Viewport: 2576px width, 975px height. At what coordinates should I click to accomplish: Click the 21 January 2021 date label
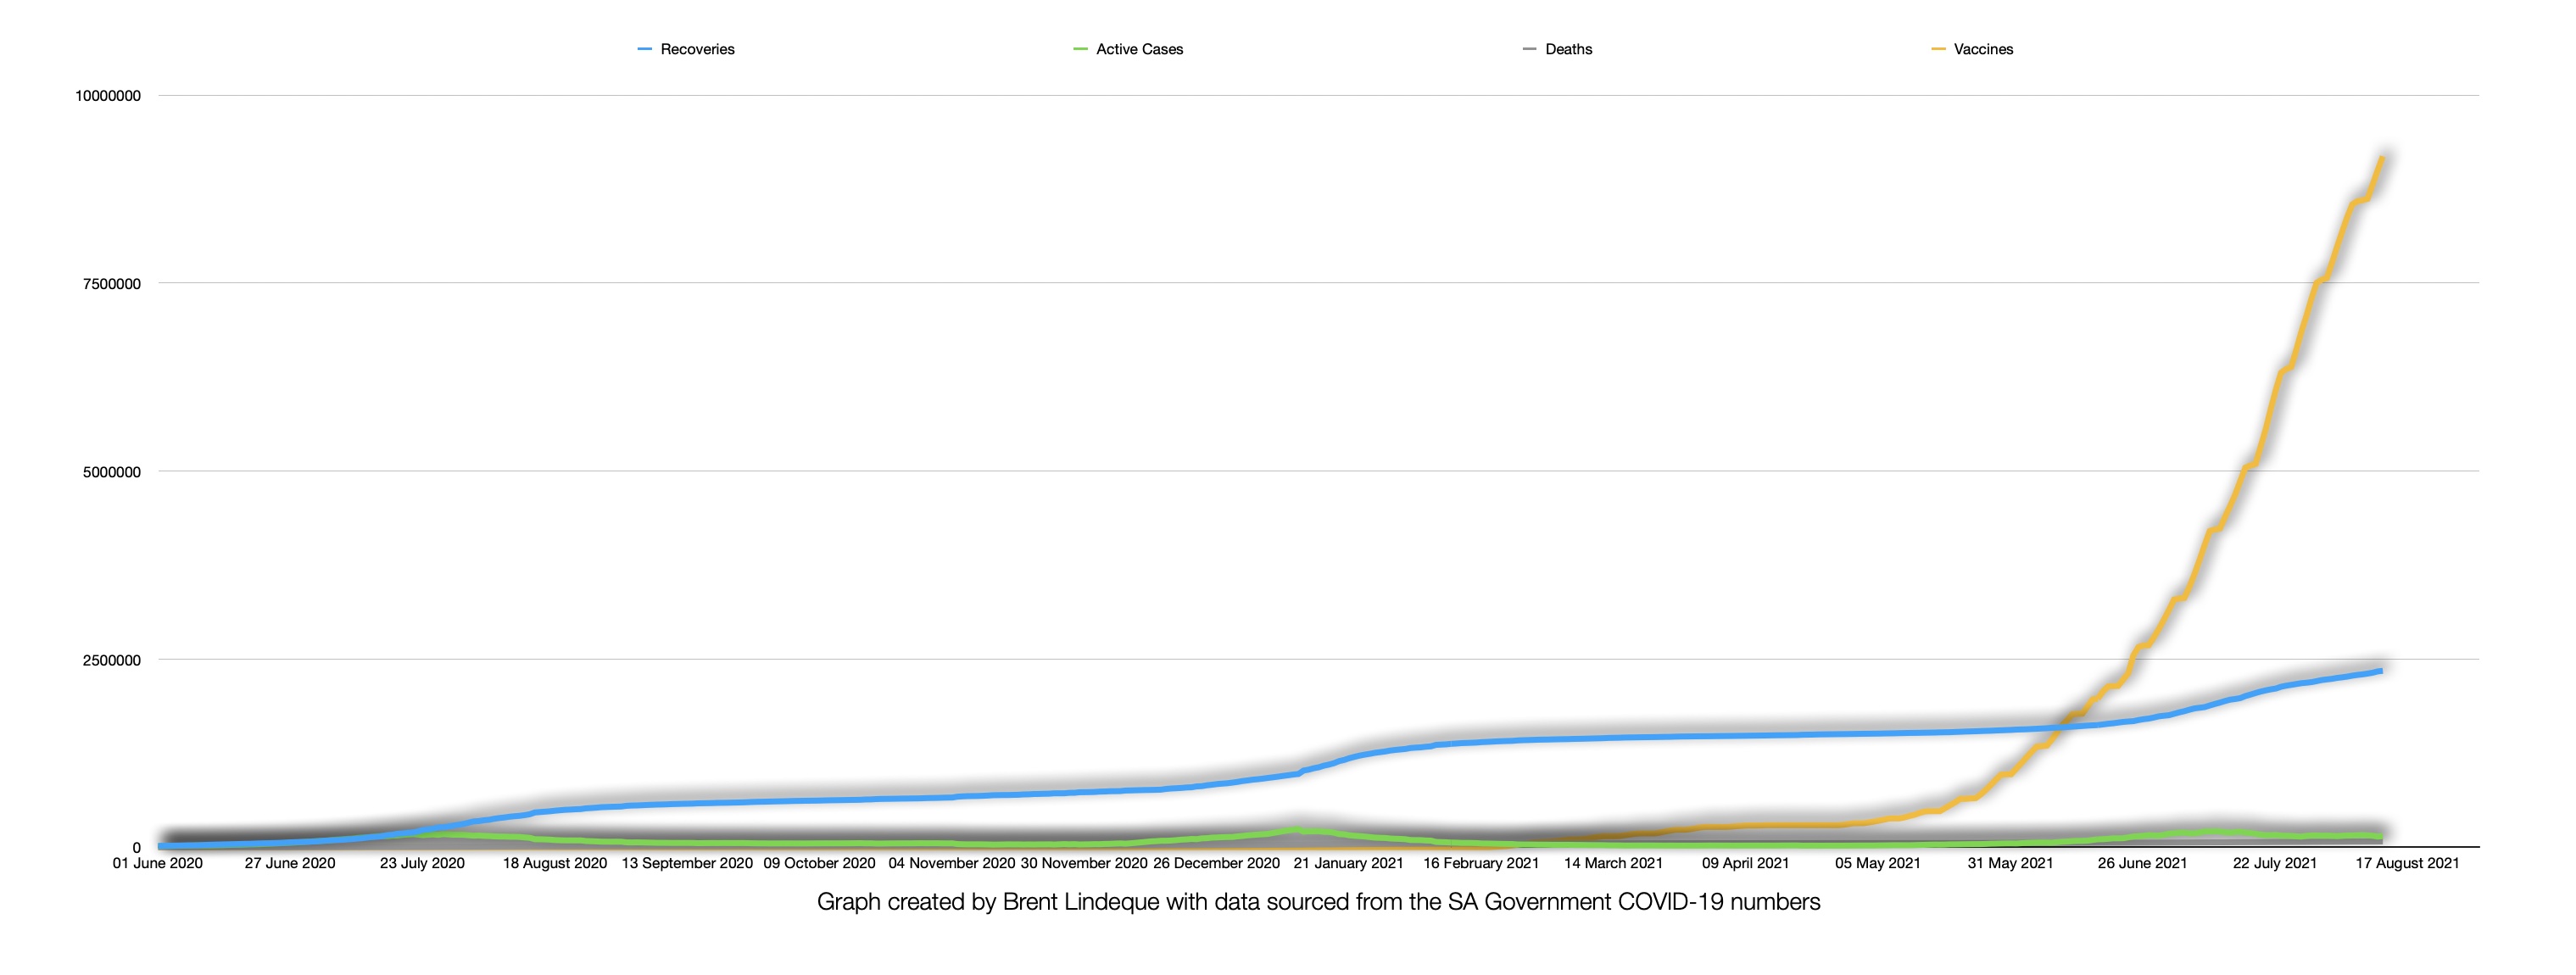tap(1348, 863)
